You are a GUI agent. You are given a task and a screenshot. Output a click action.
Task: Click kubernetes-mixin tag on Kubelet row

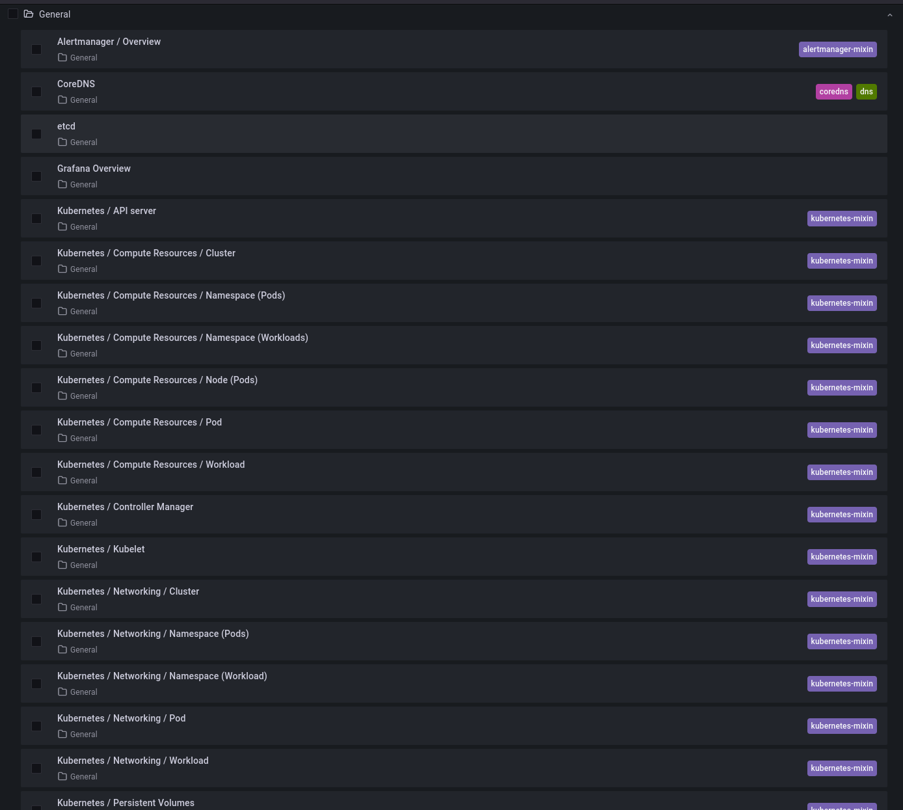click(x=842, y=557)
